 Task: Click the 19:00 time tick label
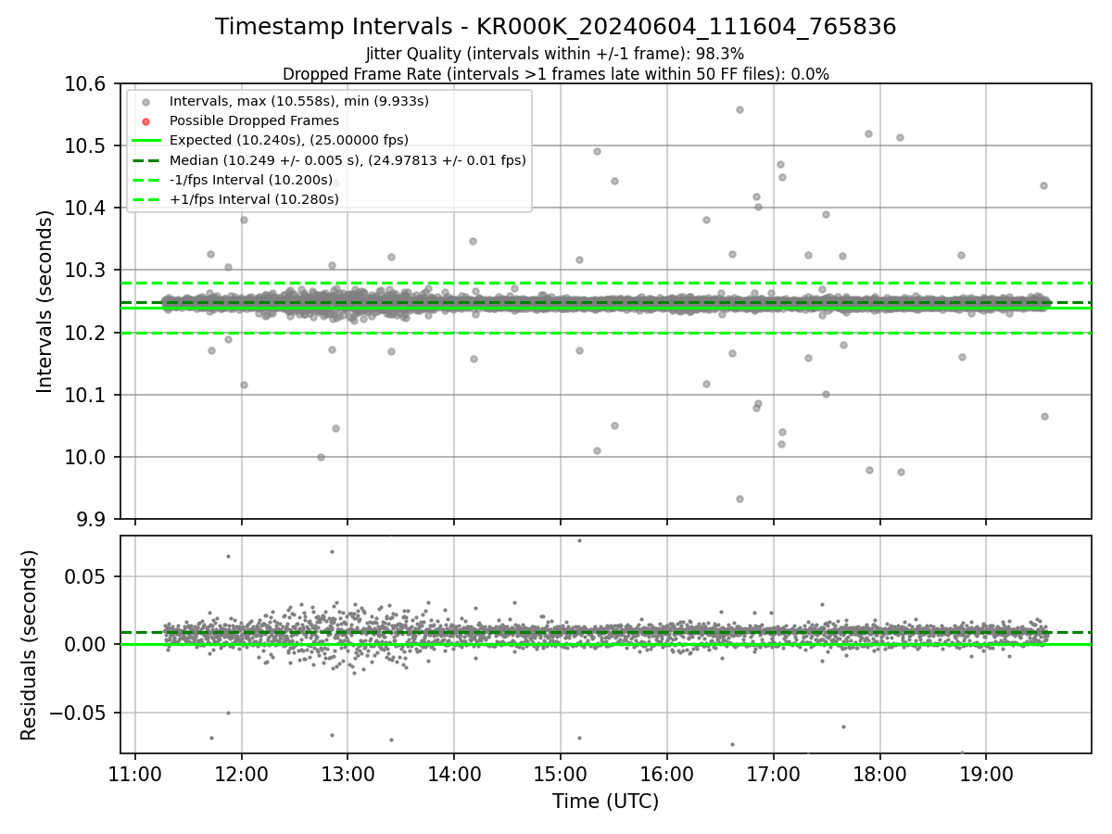click(x=985, y=773)
